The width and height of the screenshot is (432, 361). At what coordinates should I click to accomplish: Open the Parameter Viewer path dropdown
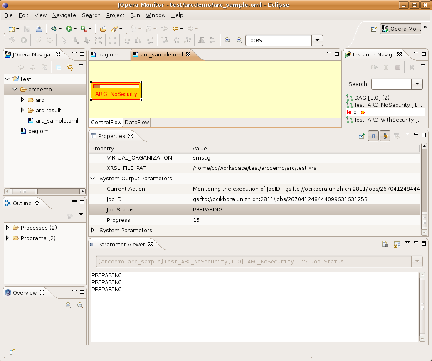point(417,261)
